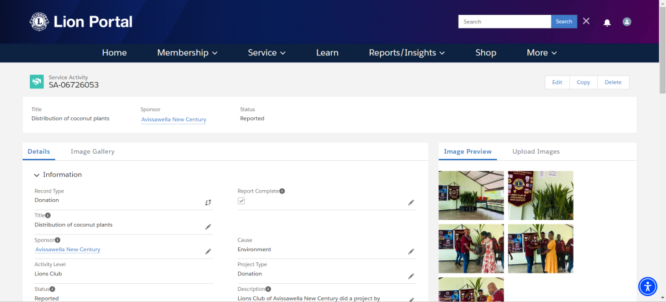
Task: Edit Project Type with the pencil icon
Action: (x=411, y=276)
